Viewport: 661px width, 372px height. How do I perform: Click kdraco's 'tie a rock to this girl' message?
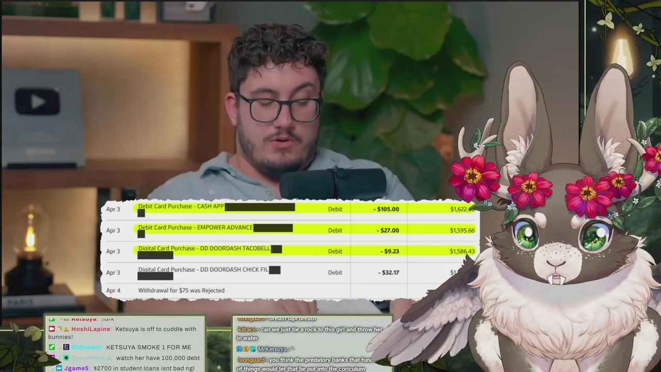309,334
